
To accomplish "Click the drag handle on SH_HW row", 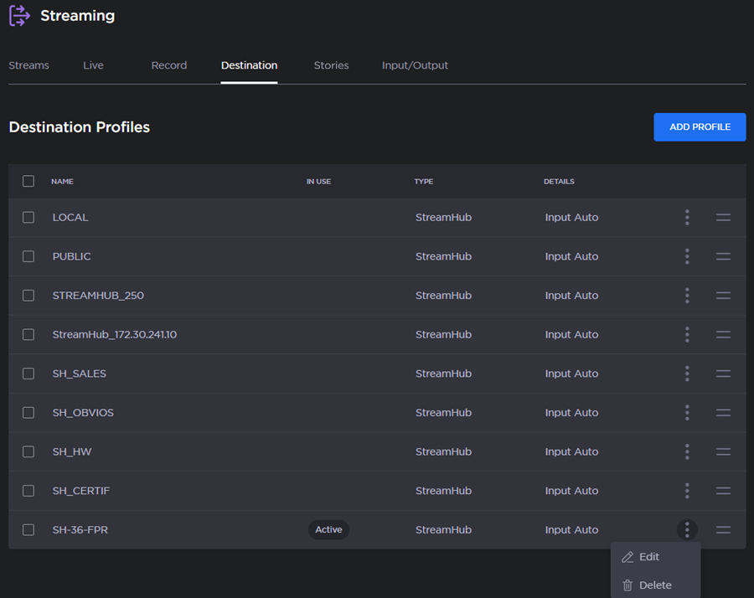I will tap(723, 451).
